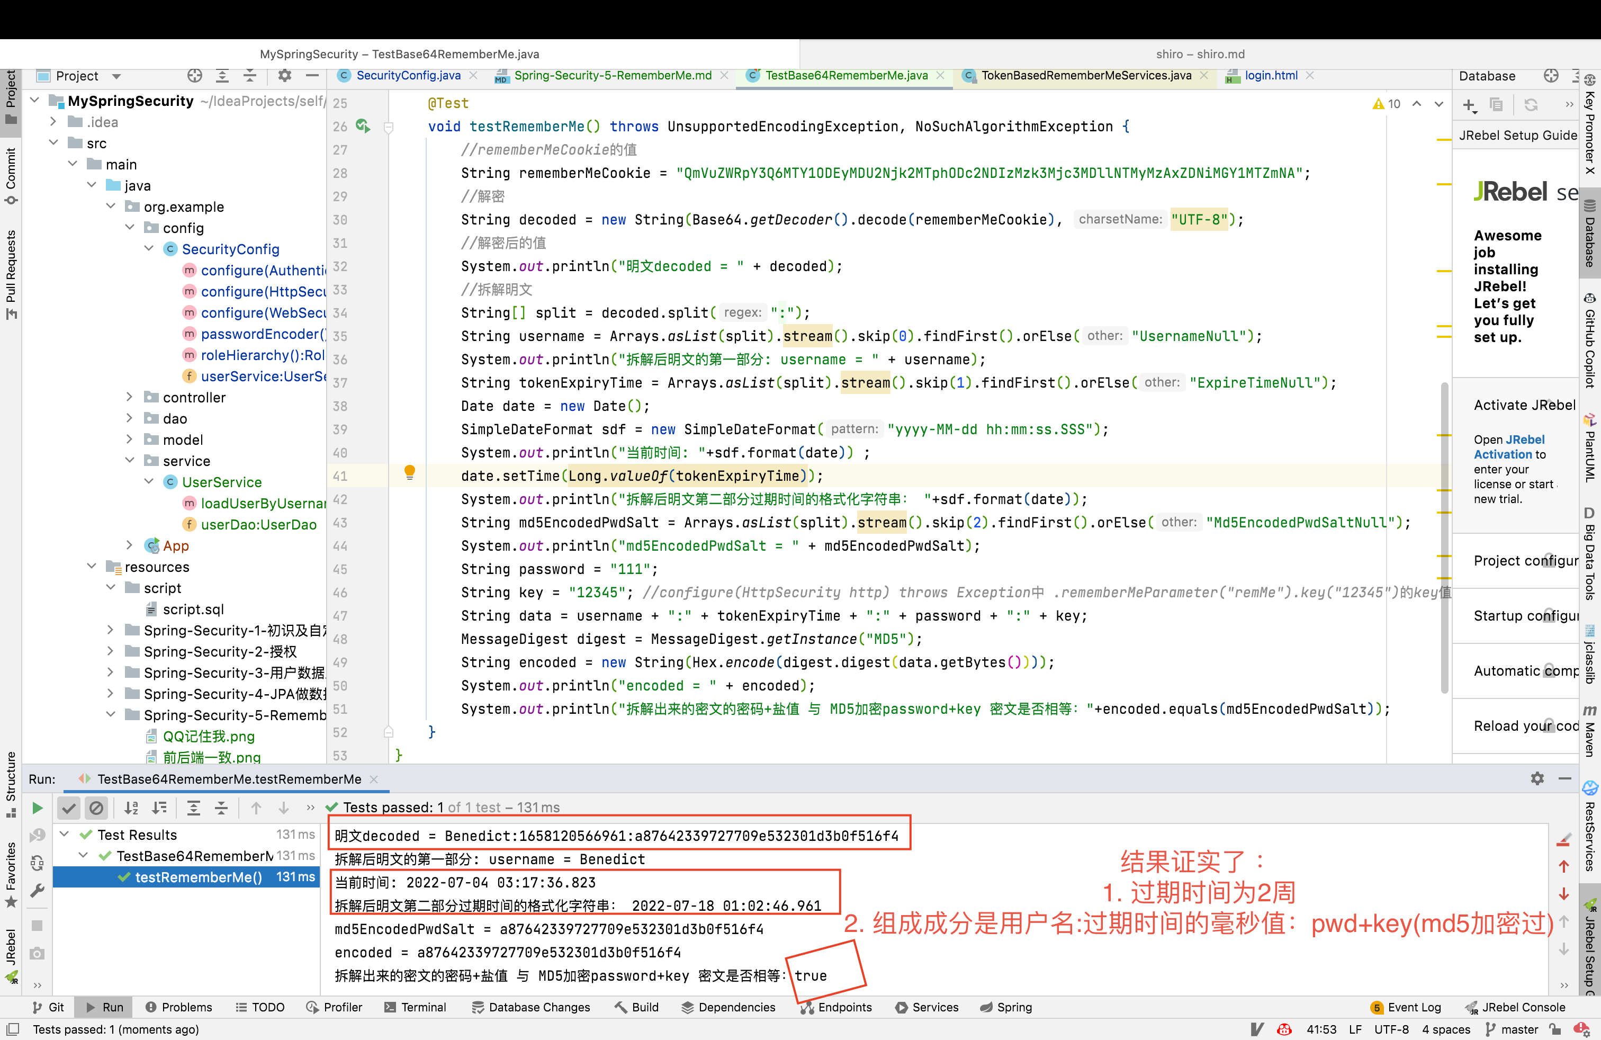Collapse the config folder in tree
This screenshot has height=1040, width=1601.
[130, 228]
